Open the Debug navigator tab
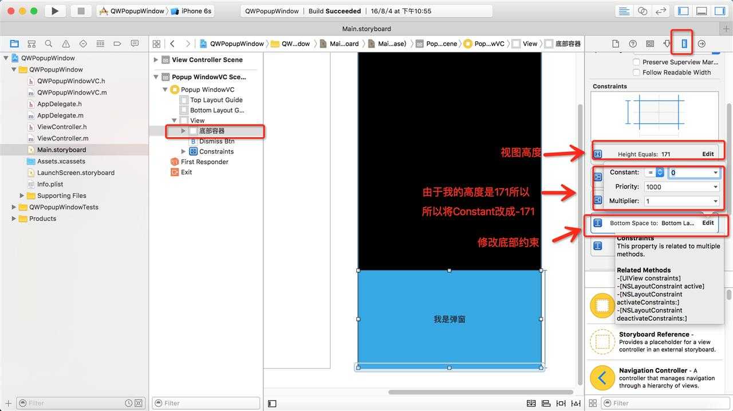Screen dimensions: 733x411 pyautogui.click(x=100, y=44)
